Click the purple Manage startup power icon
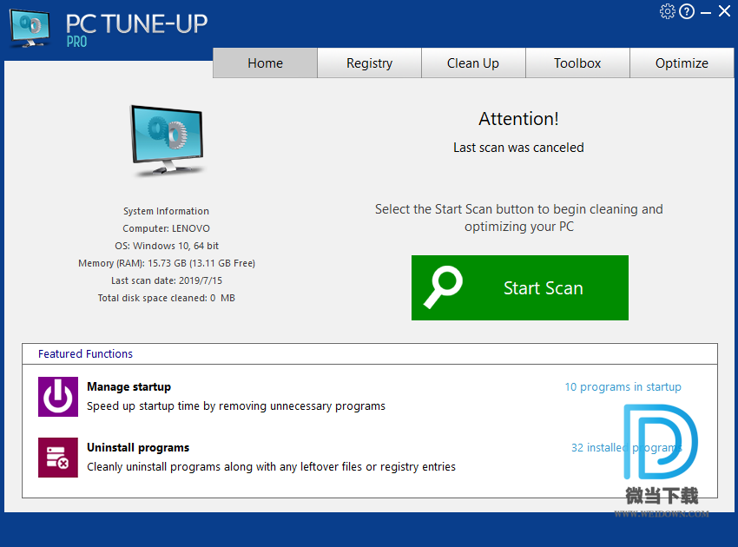The height and width of the screenshot is (547, 738). (58, 397)
